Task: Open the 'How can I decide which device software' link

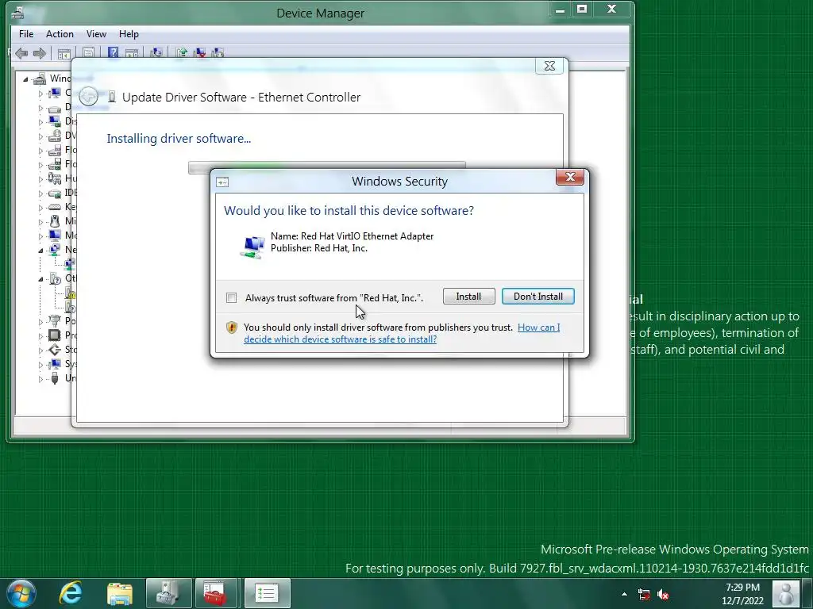Action: click(402, 334)
